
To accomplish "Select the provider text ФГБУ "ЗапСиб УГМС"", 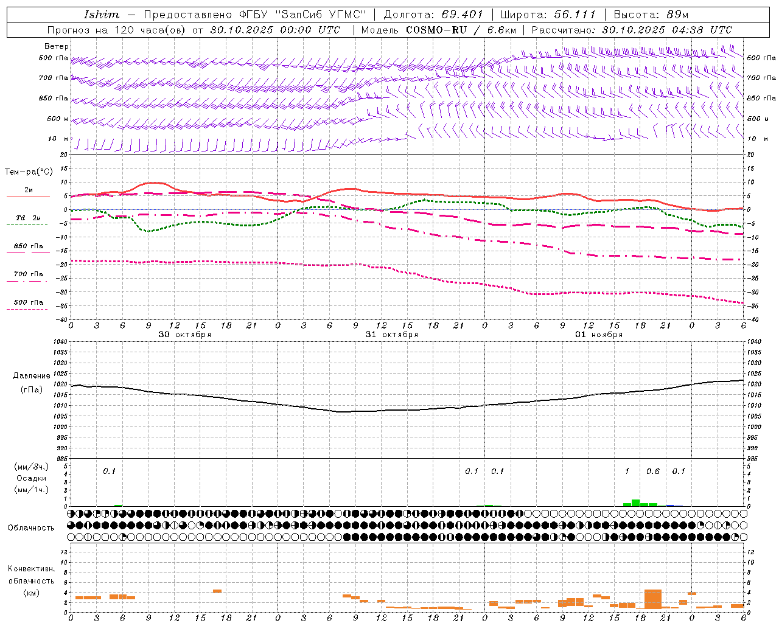I will point(302,15).
